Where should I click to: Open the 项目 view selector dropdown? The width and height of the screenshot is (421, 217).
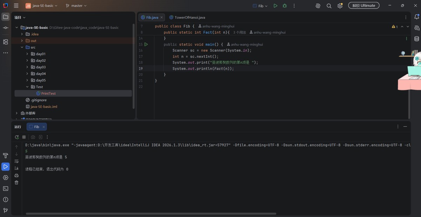20,17
